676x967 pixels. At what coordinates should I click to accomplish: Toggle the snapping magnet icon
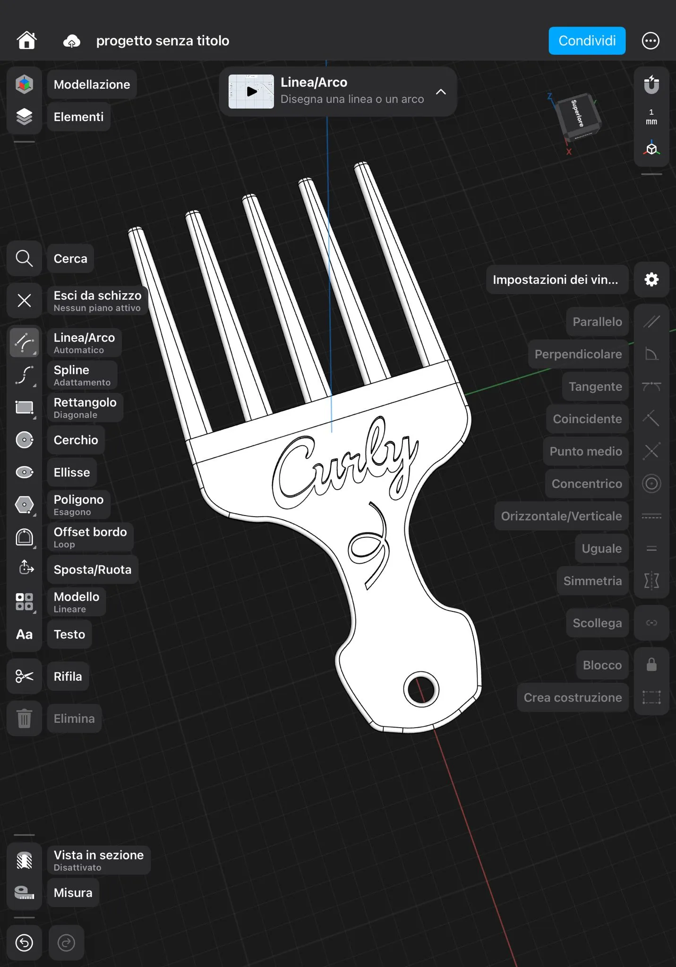click(651, 85)
